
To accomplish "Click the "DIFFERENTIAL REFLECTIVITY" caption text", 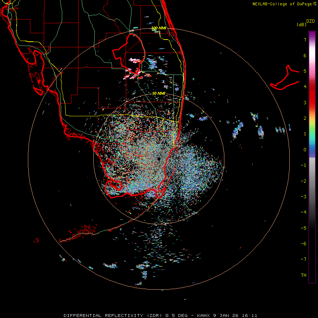I will (104, 316).
